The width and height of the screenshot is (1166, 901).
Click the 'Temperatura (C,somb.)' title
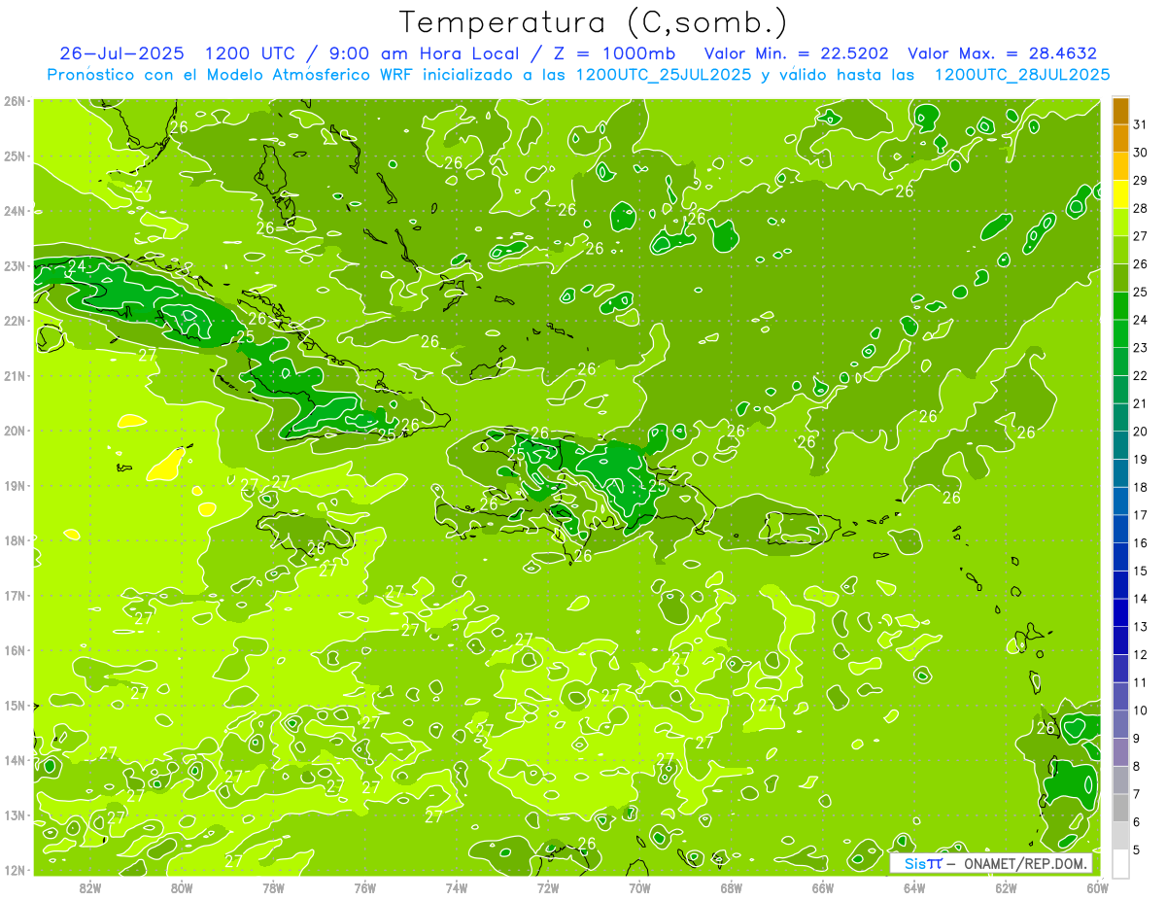(x=593, y=22)
